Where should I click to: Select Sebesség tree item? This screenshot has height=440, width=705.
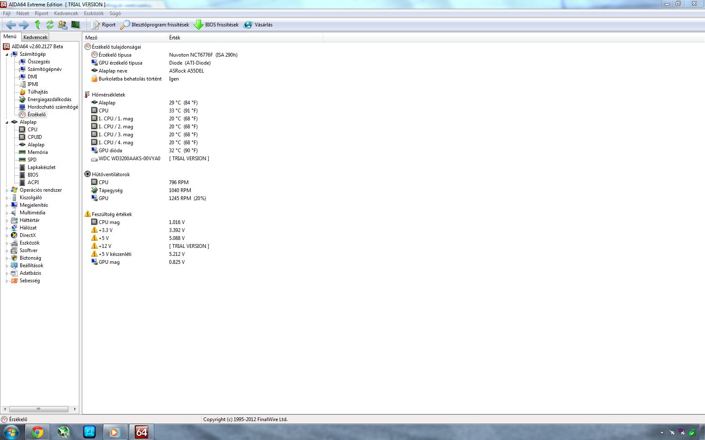[30, 281]
